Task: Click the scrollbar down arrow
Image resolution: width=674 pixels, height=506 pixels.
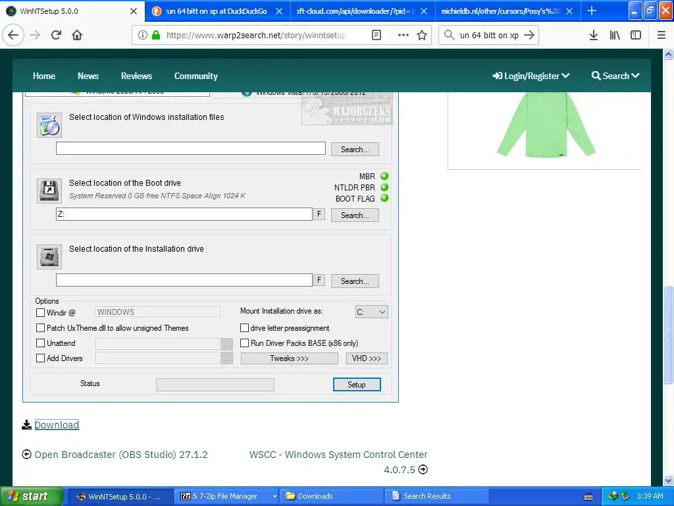Action: click(669, 480)
